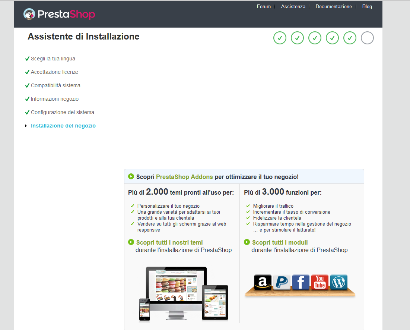This screenshot has width=410, height=330.
Task: Click the empty final step circle
Action: [367, 38]
